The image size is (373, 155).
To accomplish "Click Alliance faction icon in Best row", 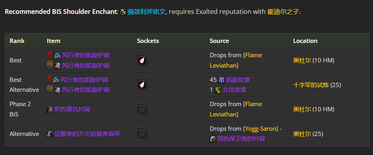I will pyautogui.click(x=50, y=64).
